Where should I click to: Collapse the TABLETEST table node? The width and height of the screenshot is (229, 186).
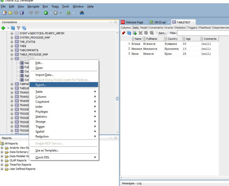pos(12,59)
